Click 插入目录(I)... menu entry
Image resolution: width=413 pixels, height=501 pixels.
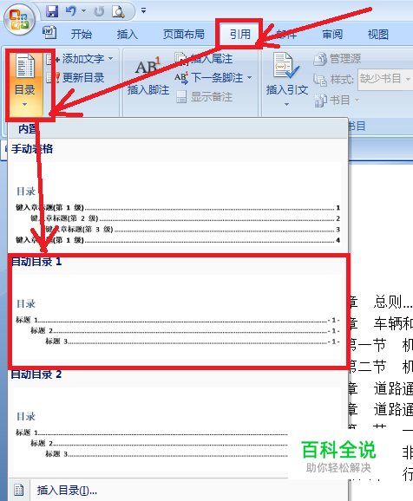[67, 490]
